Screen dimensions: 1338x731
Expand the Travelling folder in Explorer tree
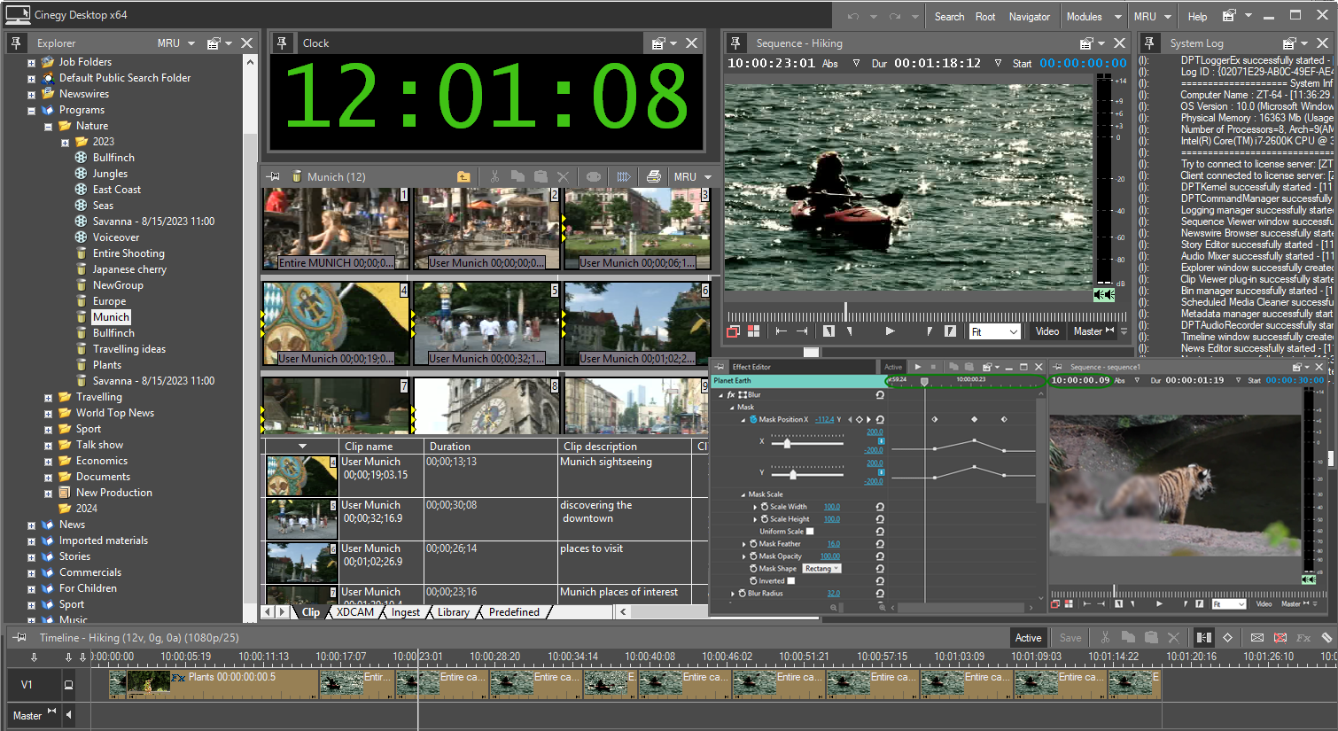(x=49, y=398)
